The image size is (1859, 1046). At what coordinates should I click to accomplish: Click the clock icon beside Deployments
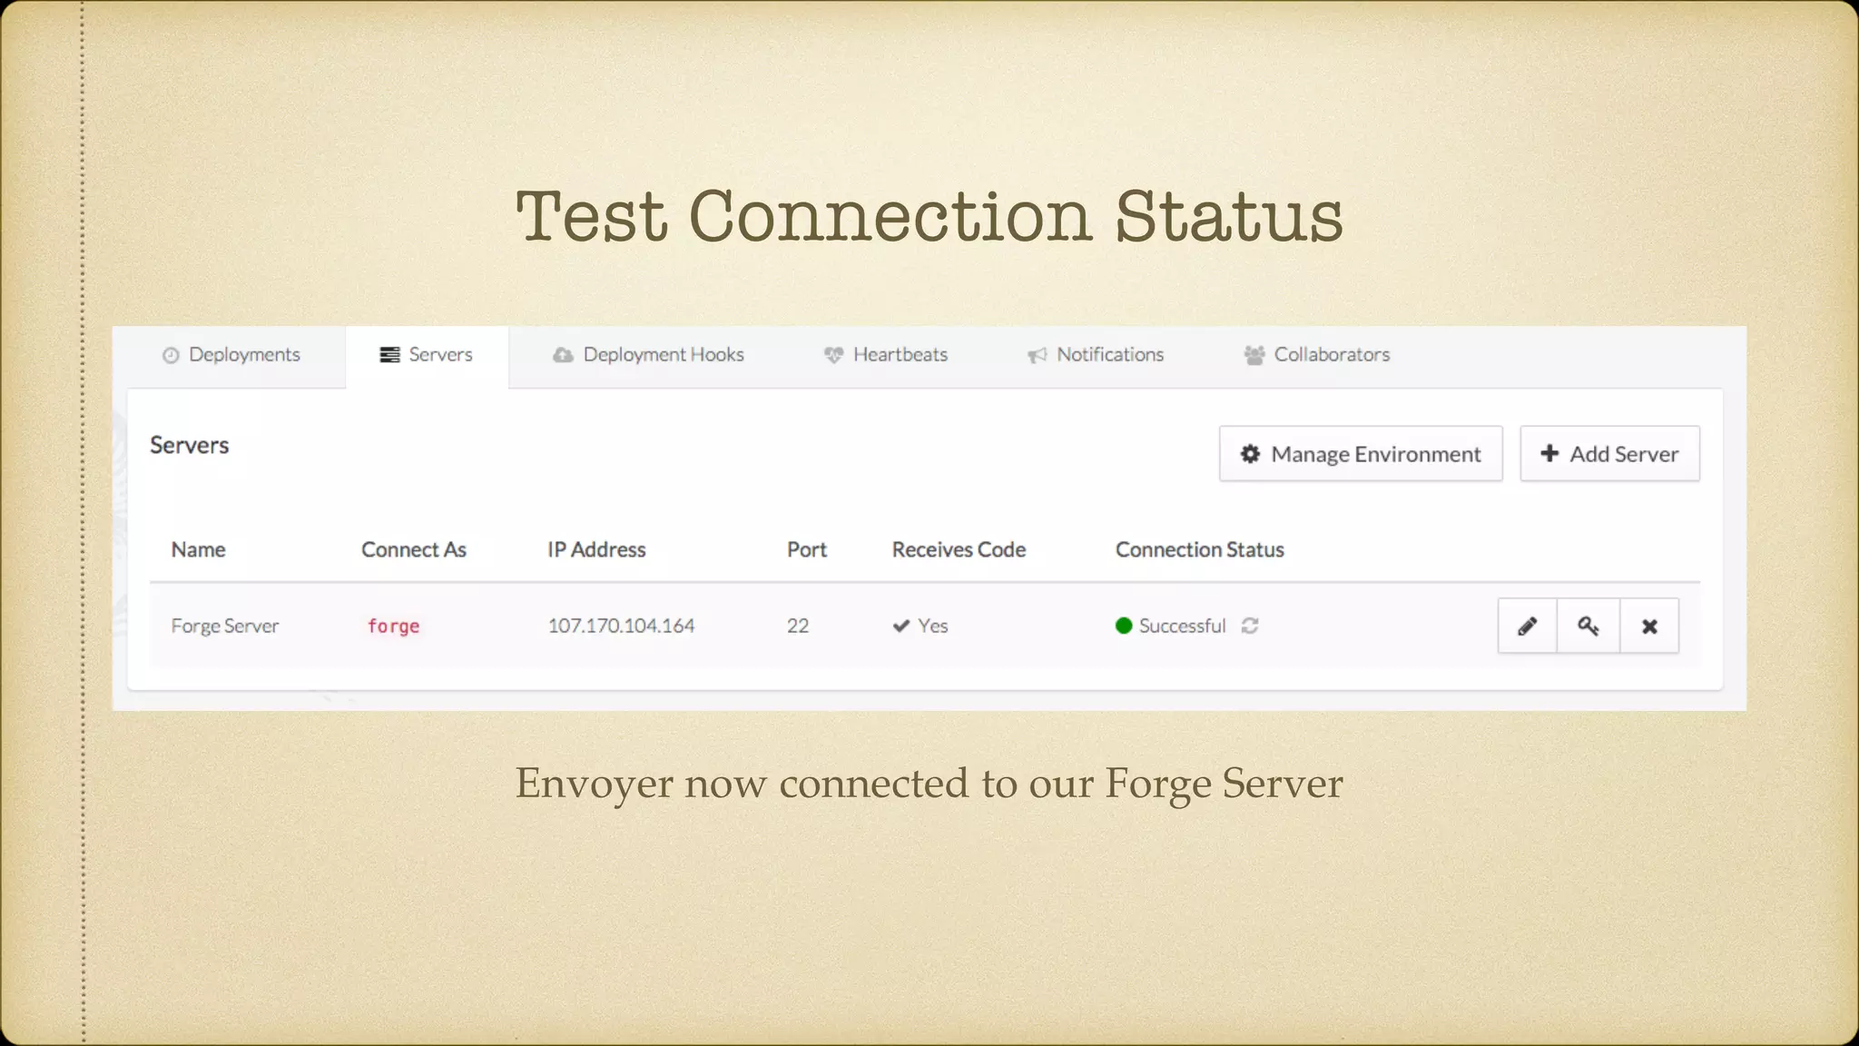(x=171, y=355)
